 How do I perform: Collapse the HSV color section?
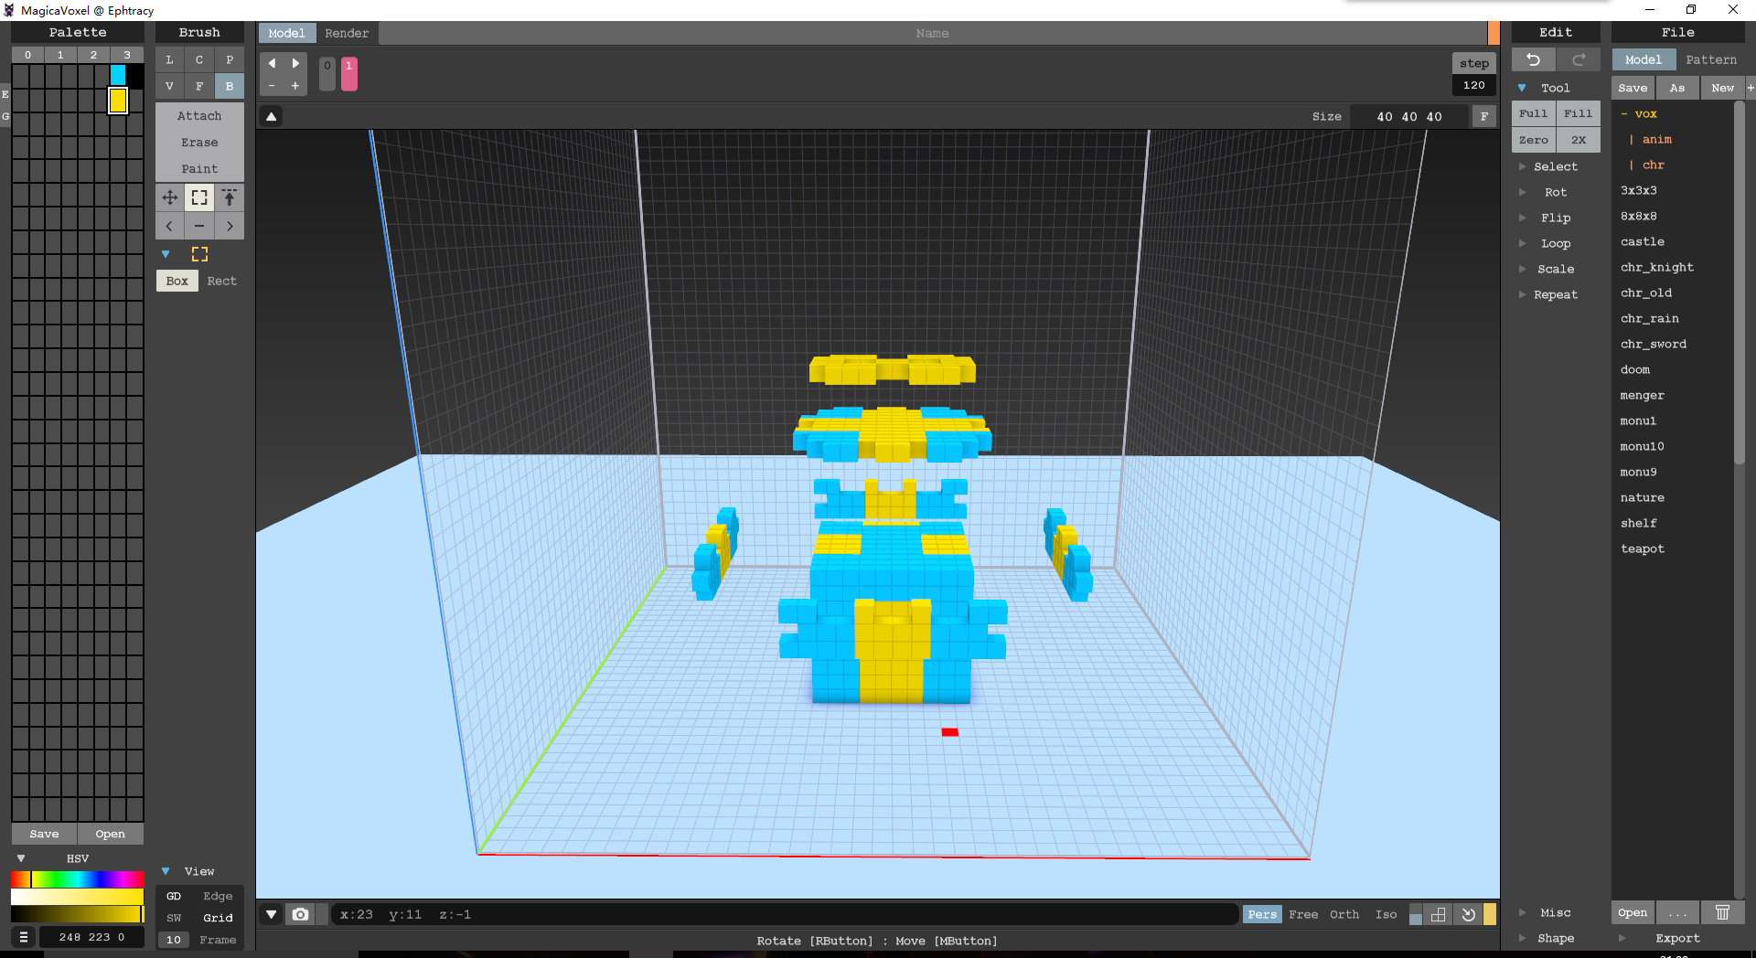[21, 858]
